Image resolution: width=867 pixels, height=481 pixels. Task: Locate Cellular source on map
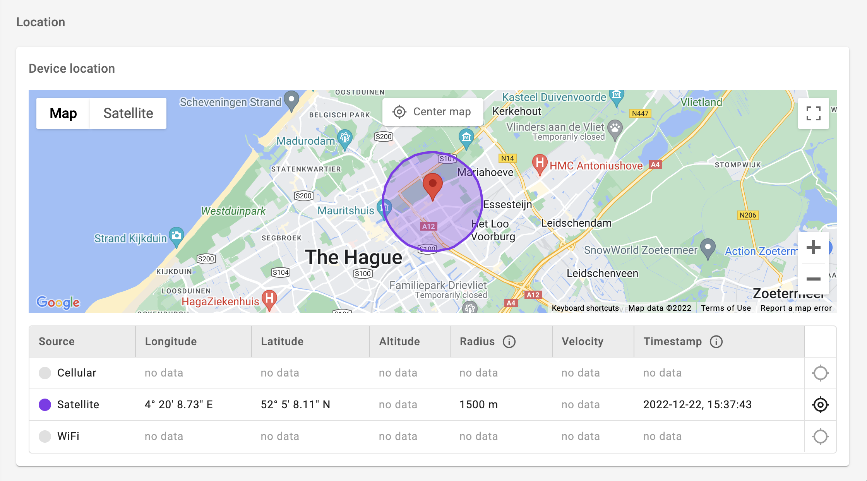click(820, 373)
